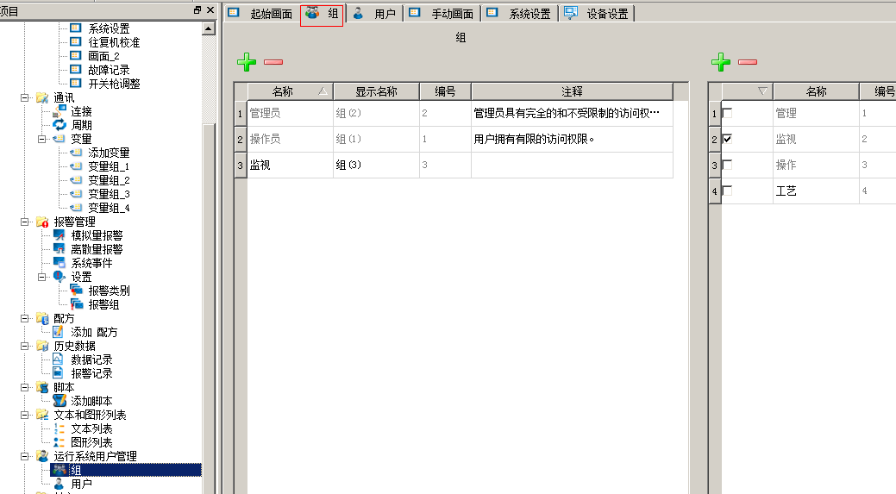Add a new group with green plus
This screenshot has width=896, height=494.
pyautogui.click(x=247, y=62)
